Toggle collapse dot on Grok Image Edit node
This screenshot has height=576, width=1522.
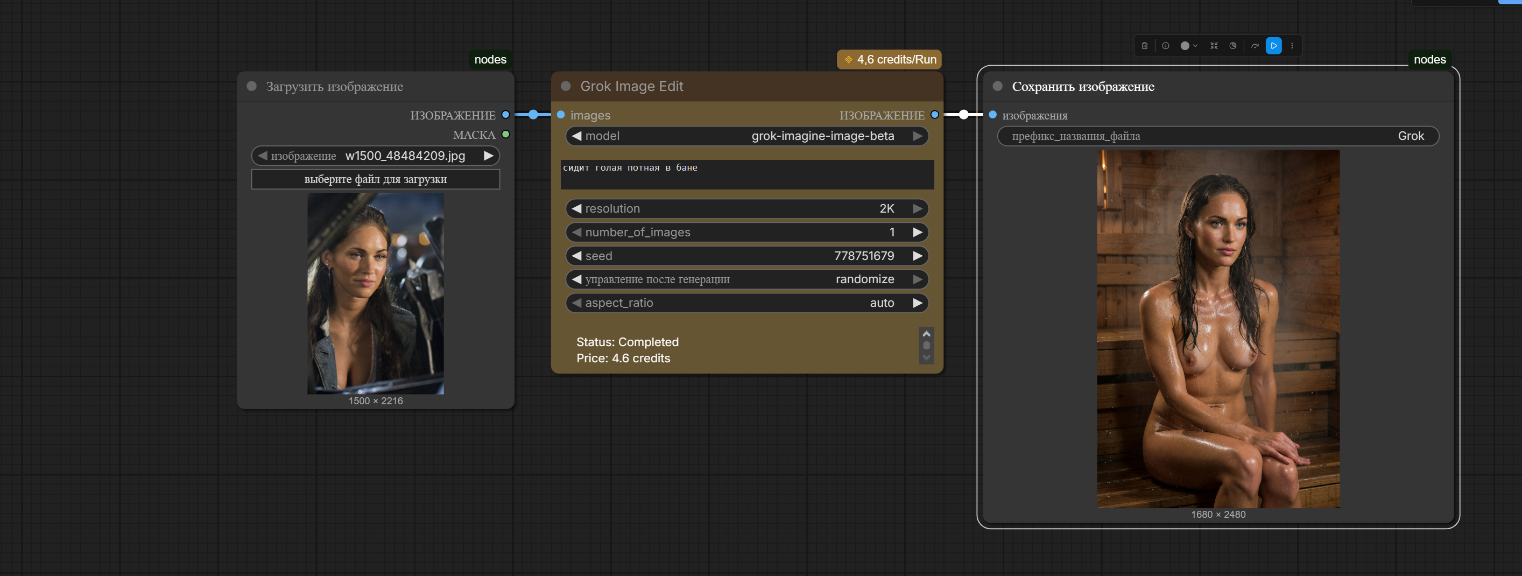pyautogui.click(x=566, y=86)
